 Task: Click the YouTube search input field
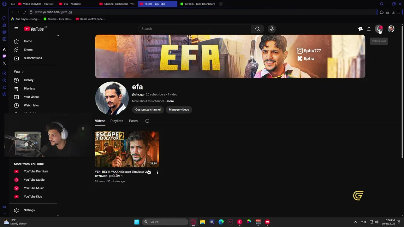[194, 29]
